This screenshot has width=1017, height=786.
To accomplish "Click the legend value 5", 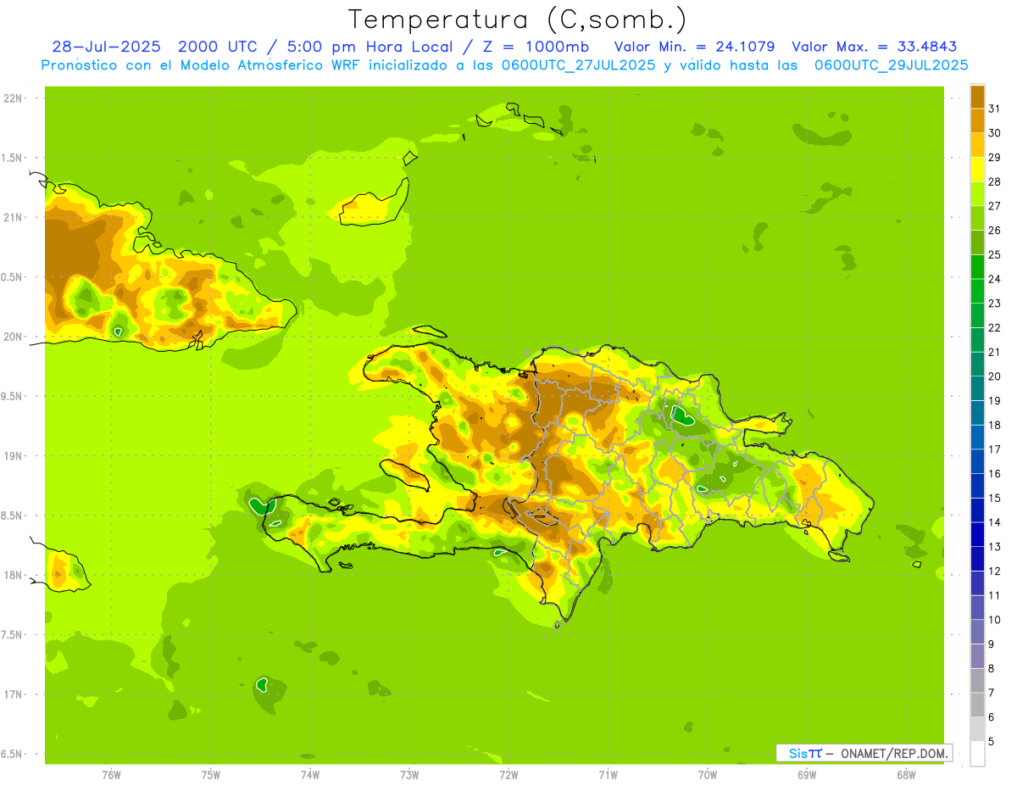I will (992, 742).
